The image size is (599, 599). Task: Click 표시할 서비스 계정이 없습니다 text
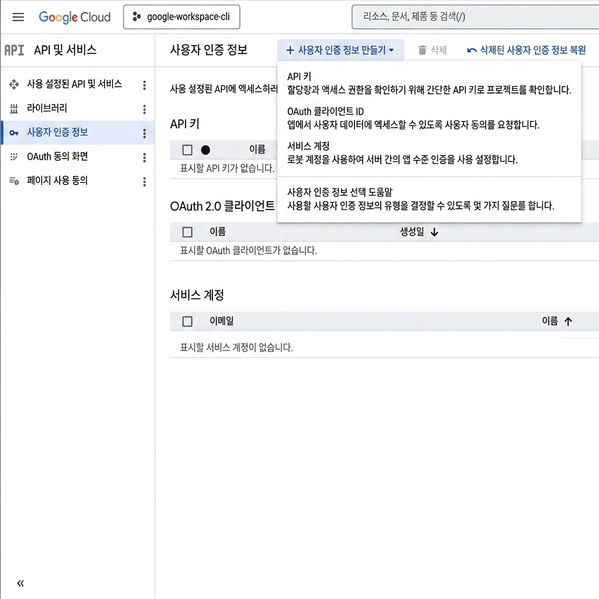(x=236, y=347)
